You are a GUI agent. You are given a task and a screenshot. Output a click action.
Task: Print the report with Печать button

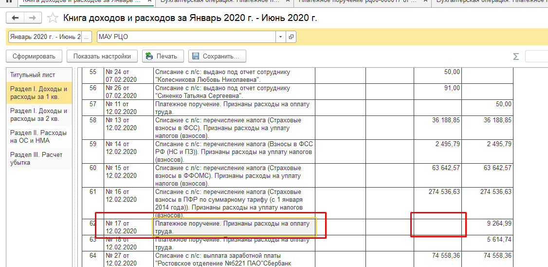click(163, 56)
